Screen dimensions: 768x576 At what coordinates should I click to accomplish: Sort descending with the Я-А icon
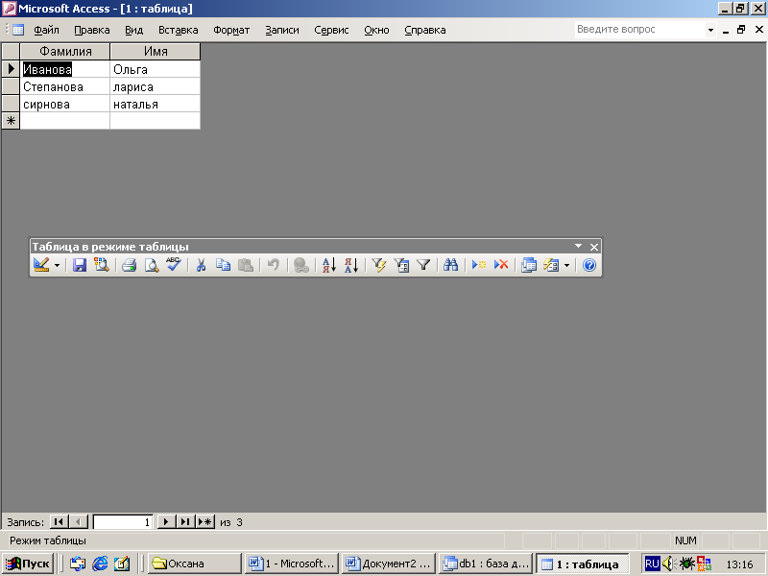[350, 265]
